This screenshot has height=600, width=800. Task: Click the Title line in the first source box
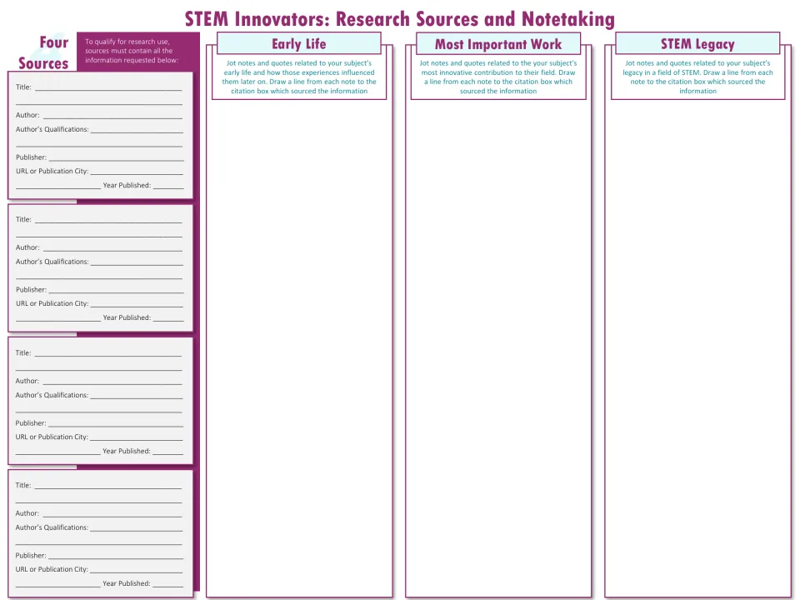[108, 87]
